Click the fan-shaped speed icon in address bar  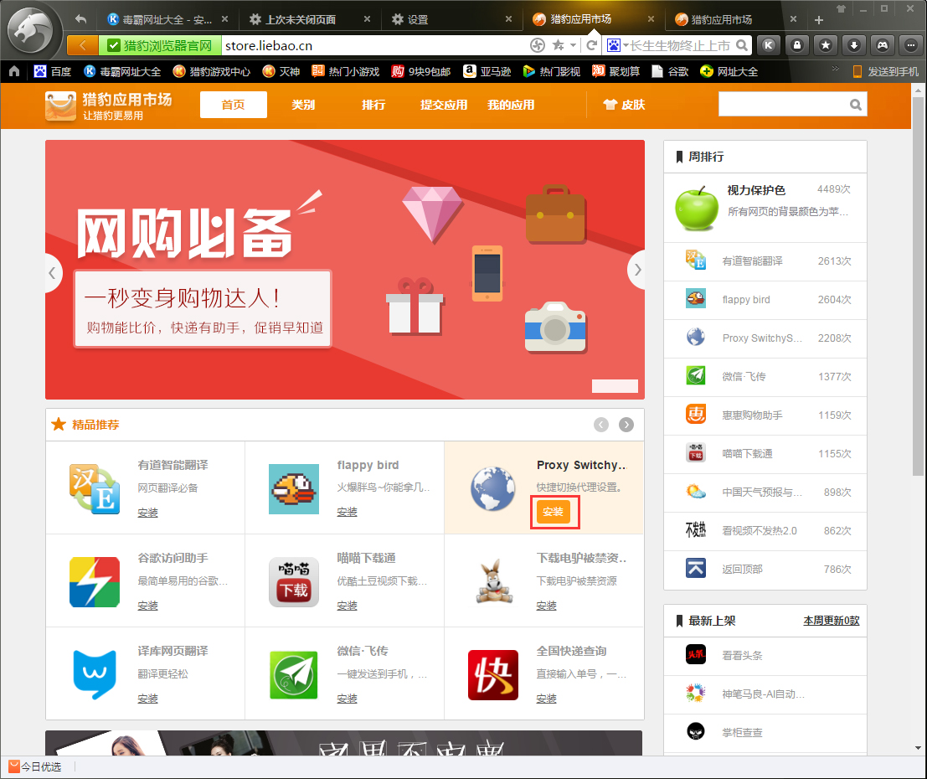(x=536, y=45)
